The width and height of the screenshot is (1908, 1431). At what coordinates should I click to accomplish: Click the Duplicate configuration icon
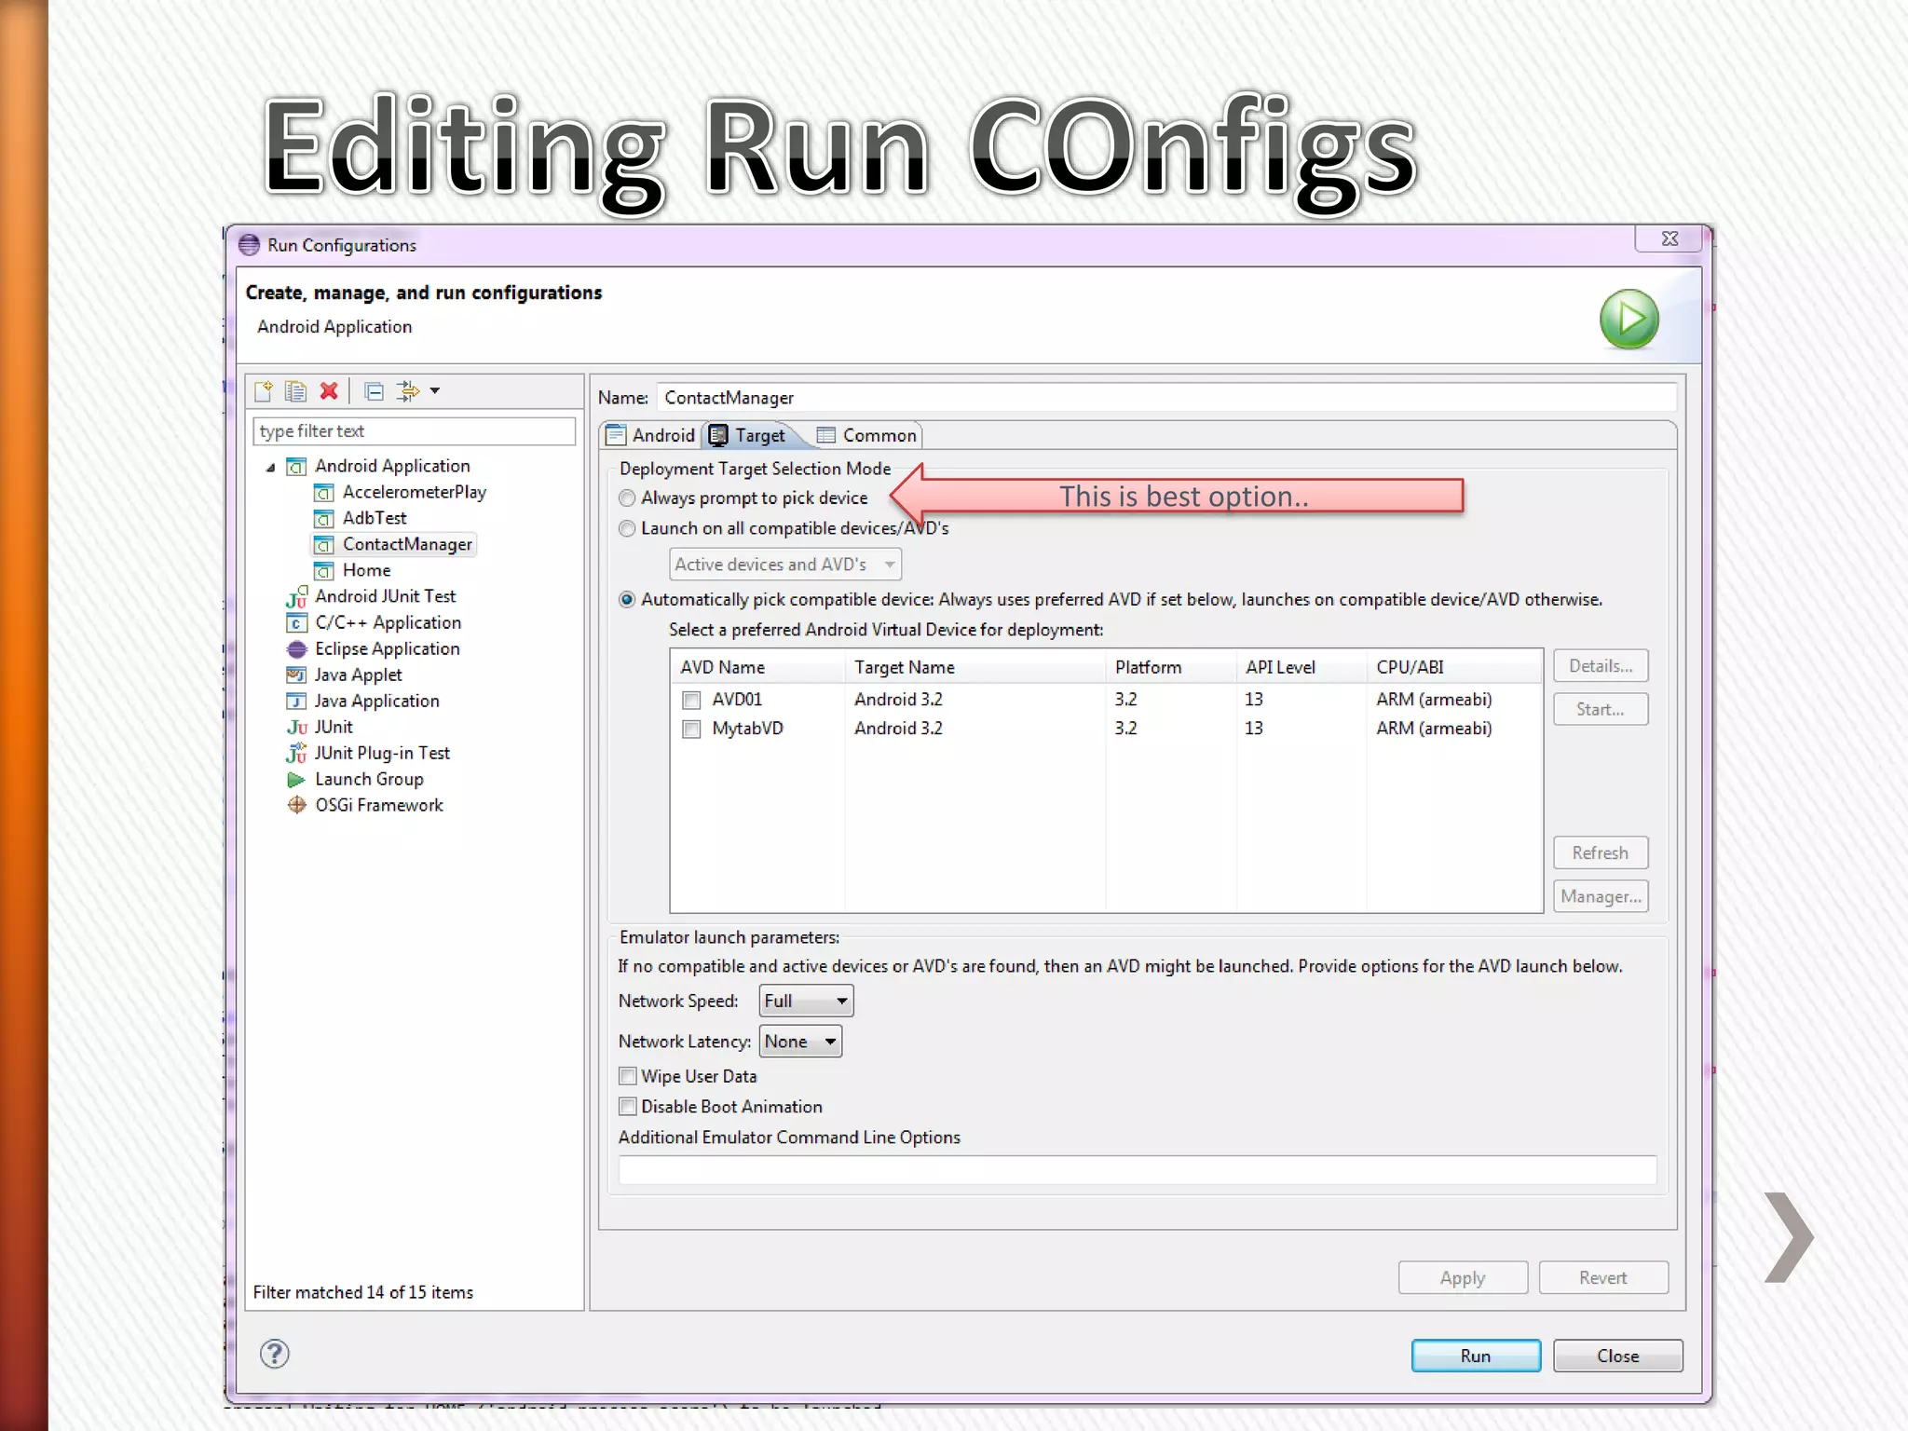pos(295,391)
